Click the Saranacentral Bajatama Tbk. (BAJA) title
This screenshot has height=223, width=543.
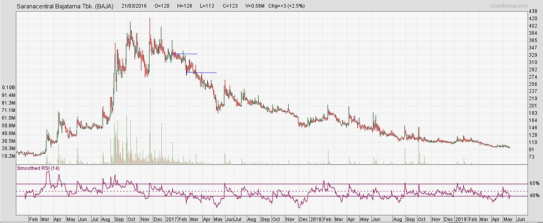[x=65, y=6]
